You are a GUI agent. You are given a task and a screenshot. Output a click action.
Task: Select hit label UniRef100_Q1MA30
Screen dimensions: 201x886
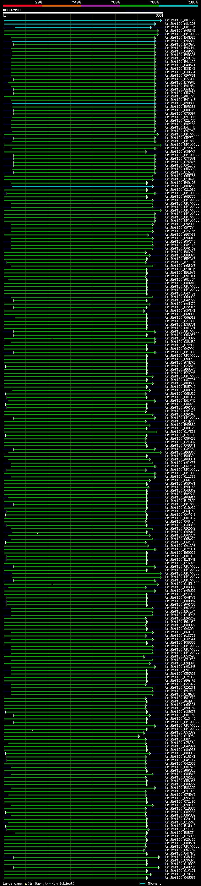180,694
